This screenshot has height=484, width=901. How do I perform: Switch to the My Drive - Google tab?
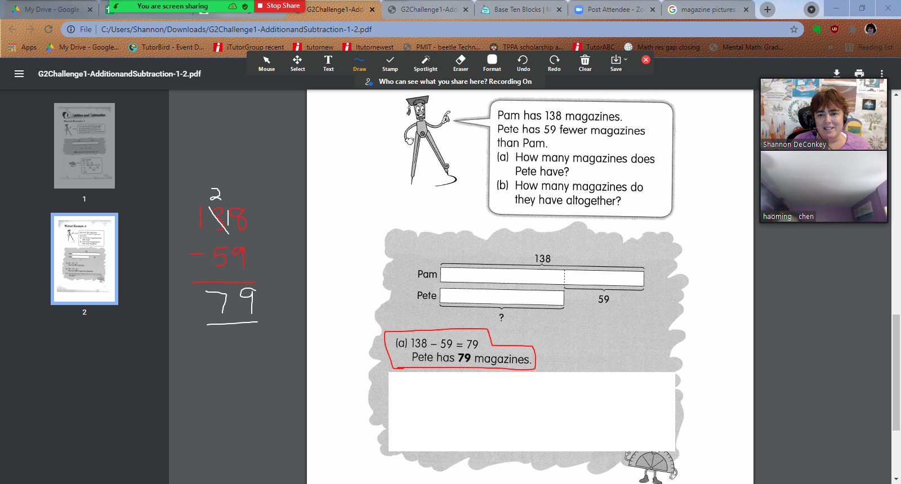click(52, 10)
